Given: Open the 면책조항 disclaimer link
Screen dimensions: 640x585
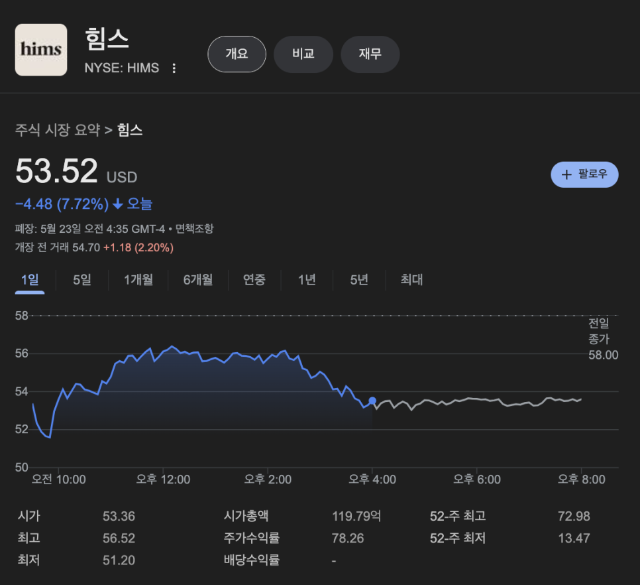Looking at the screenshot, I should click(194, 228).
